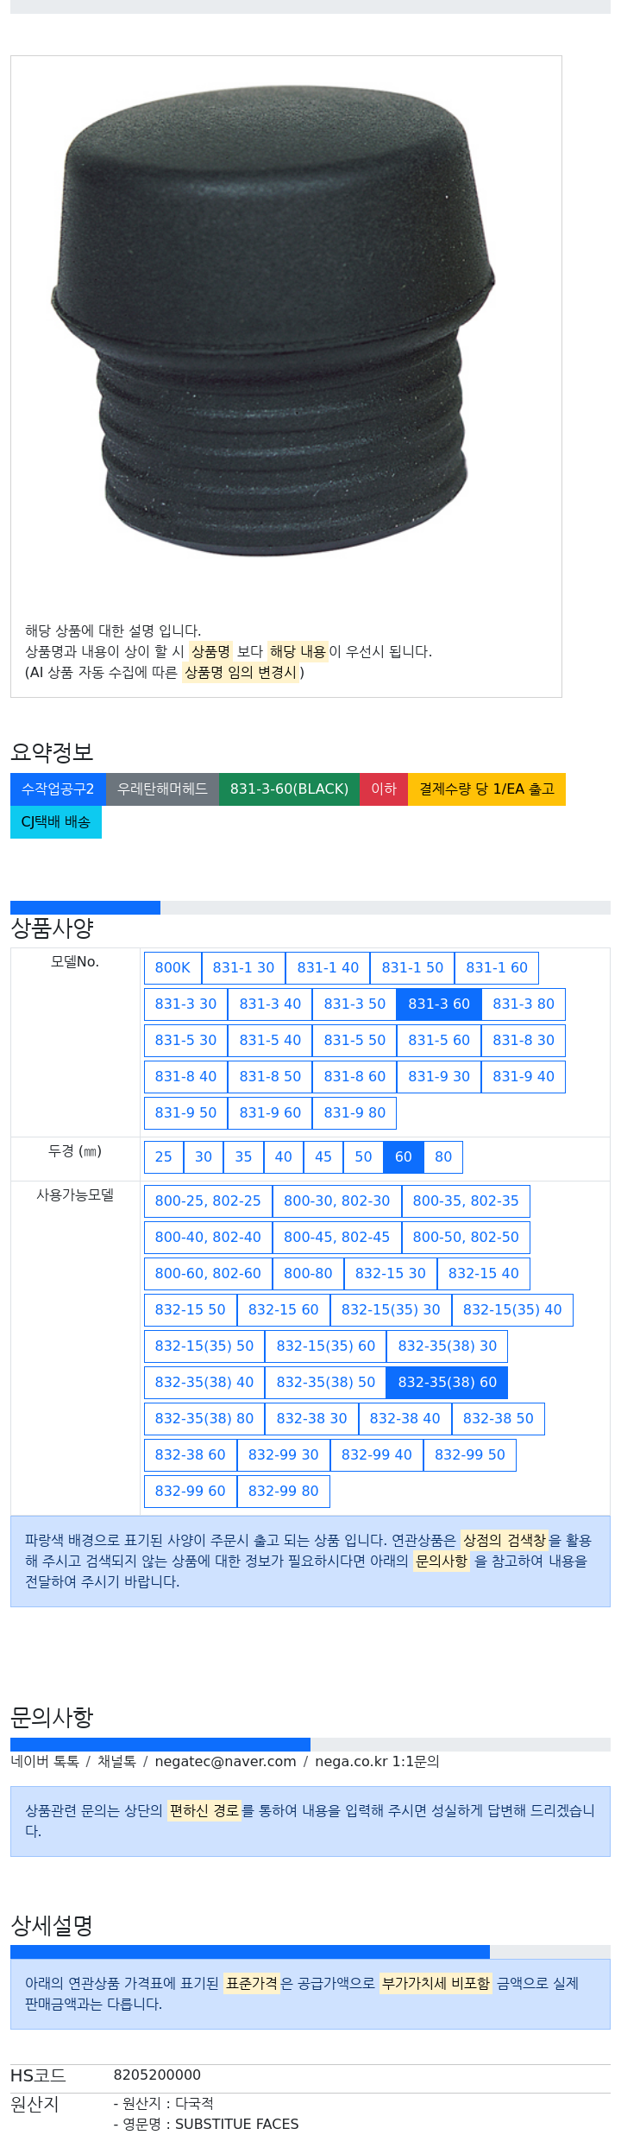
Task: Choose model 800K
Action: click(x=172, y=968)
